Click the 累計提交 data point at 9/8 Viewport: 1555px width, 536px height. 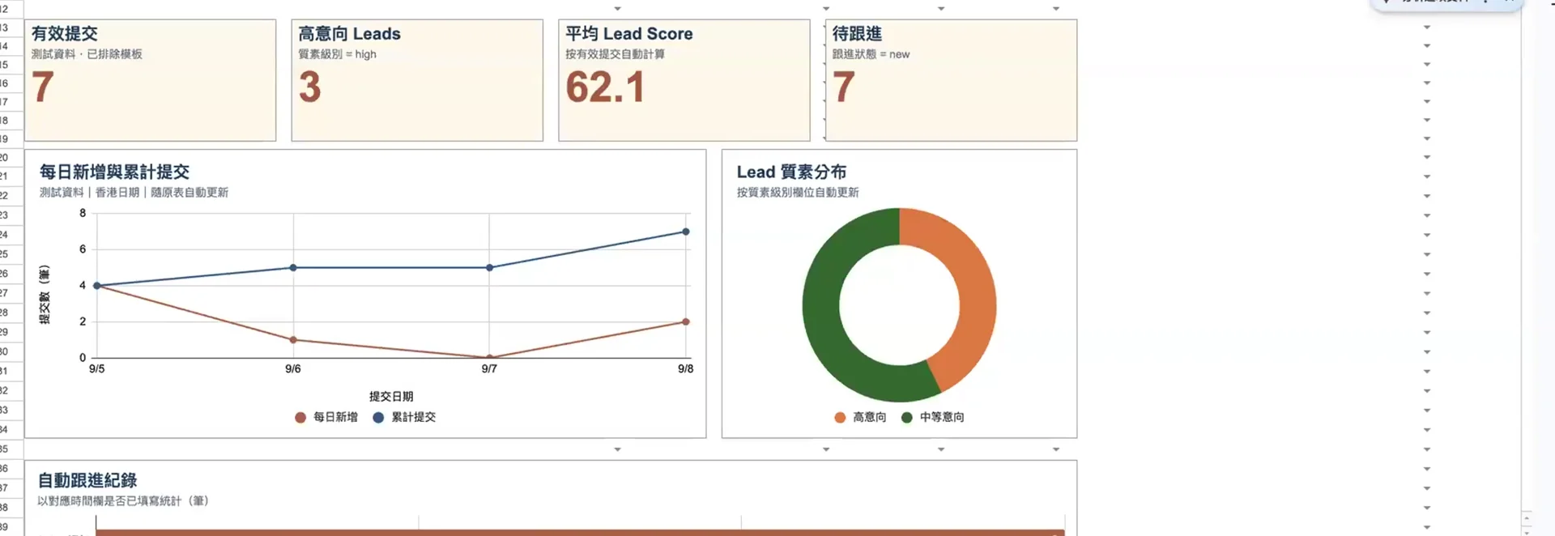[x=686, y=232]
